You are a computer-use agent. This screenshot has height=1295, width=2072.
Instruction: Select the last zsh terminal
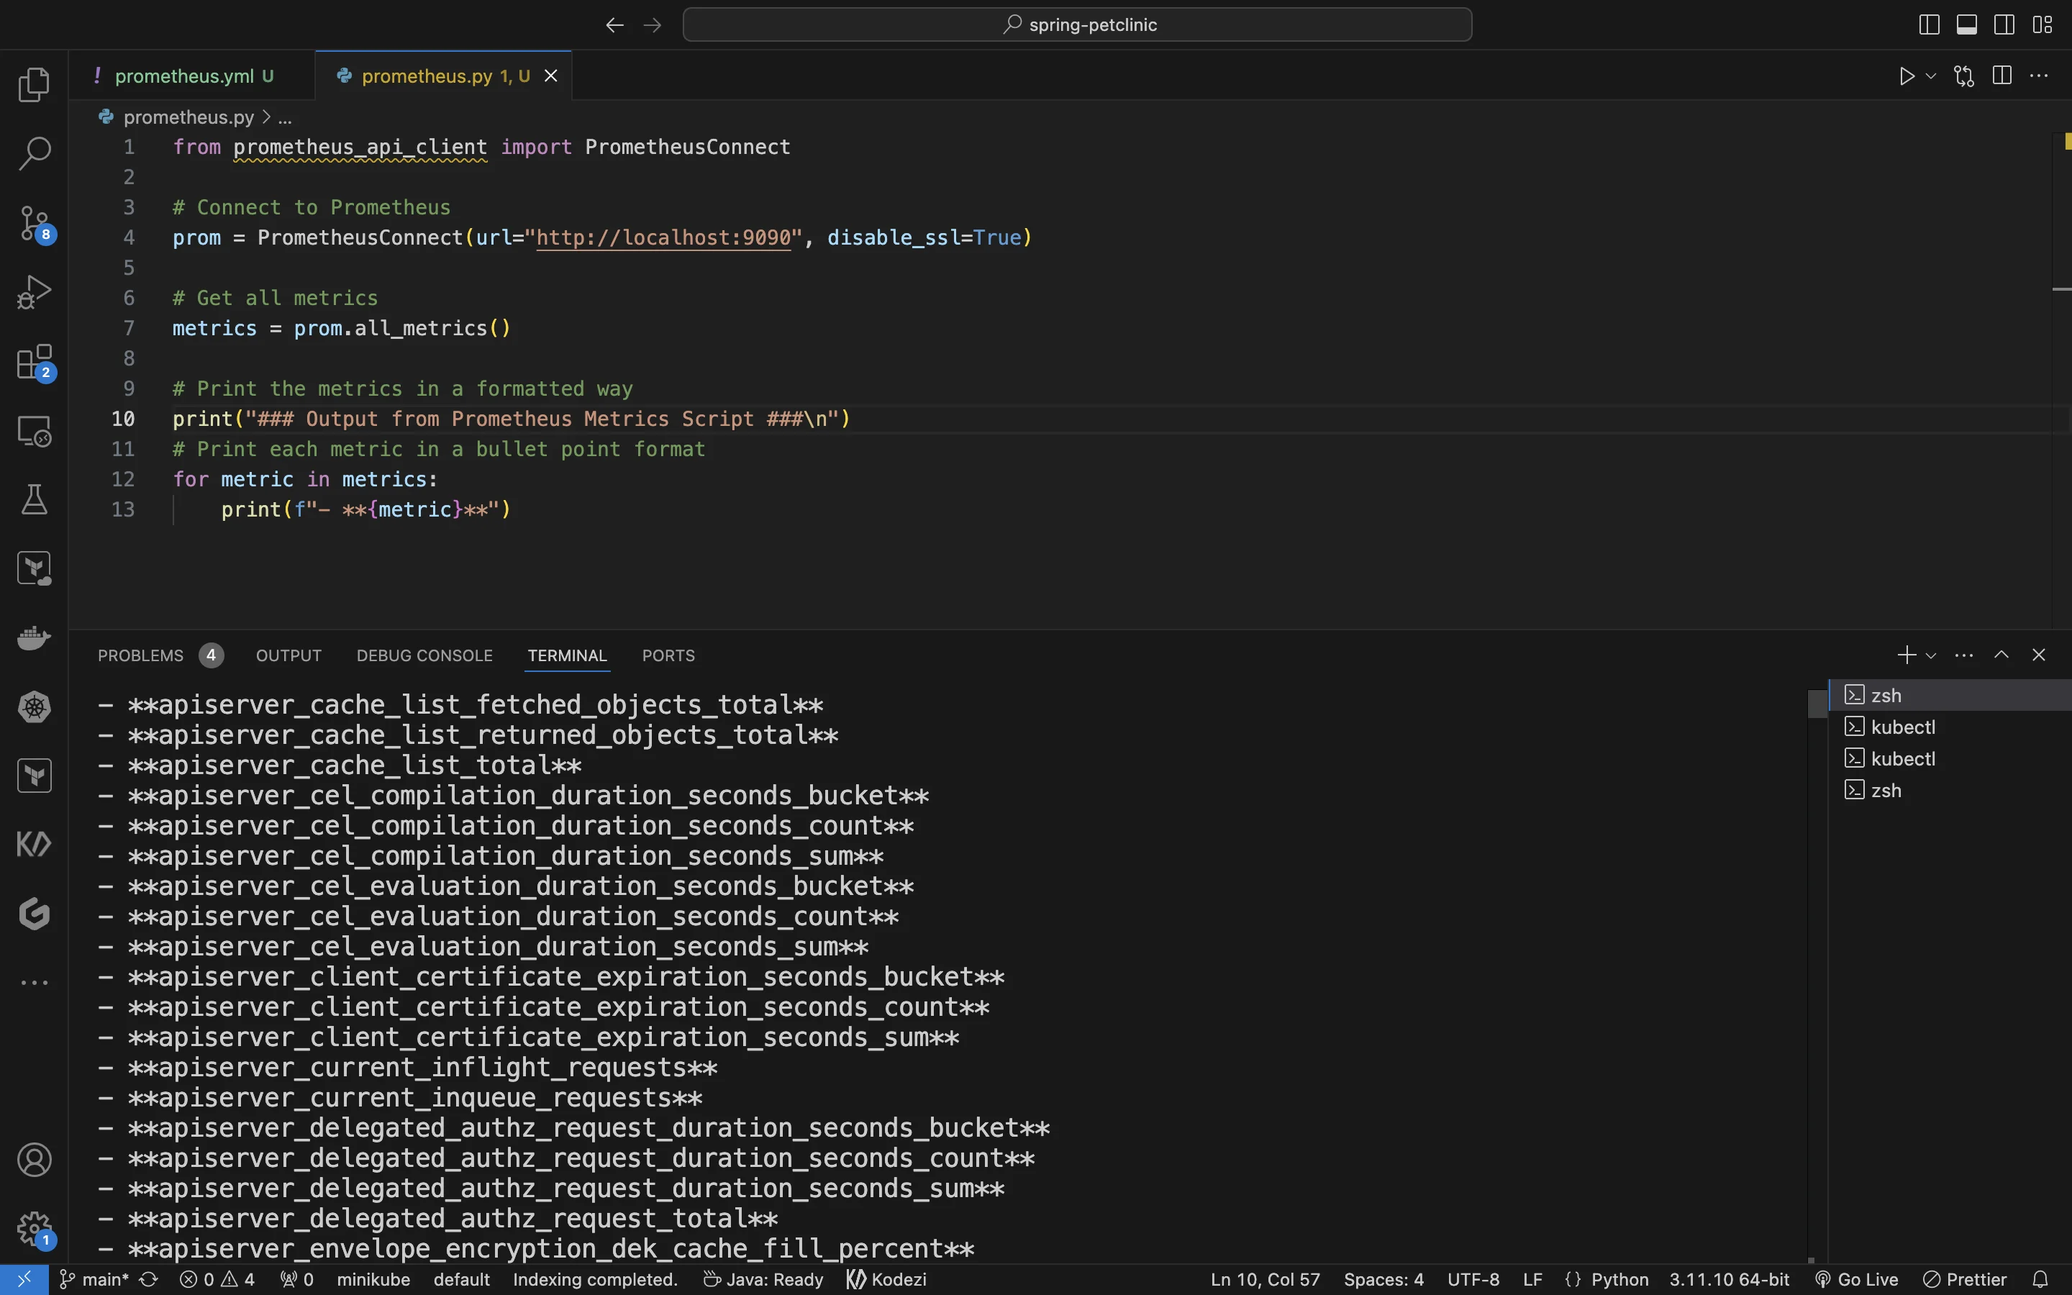[1950, 791]
